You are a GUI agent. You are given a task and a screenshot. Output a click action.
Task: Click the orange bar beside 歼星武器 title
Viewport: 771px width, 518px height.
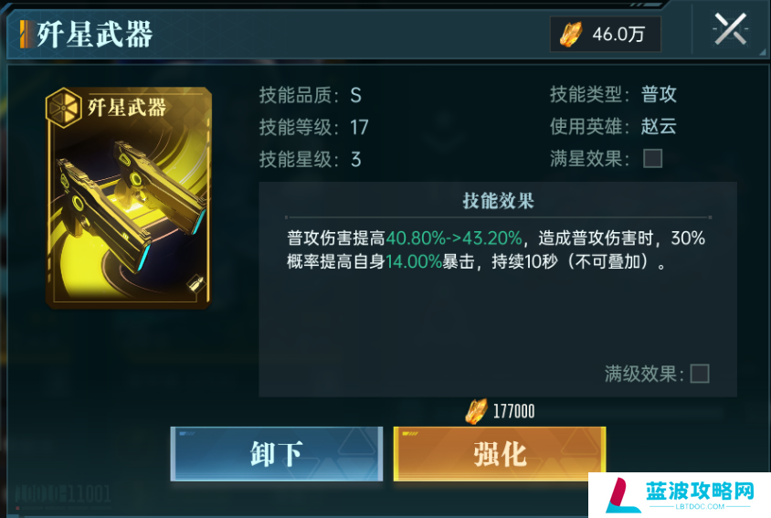(x=24, y=34)
